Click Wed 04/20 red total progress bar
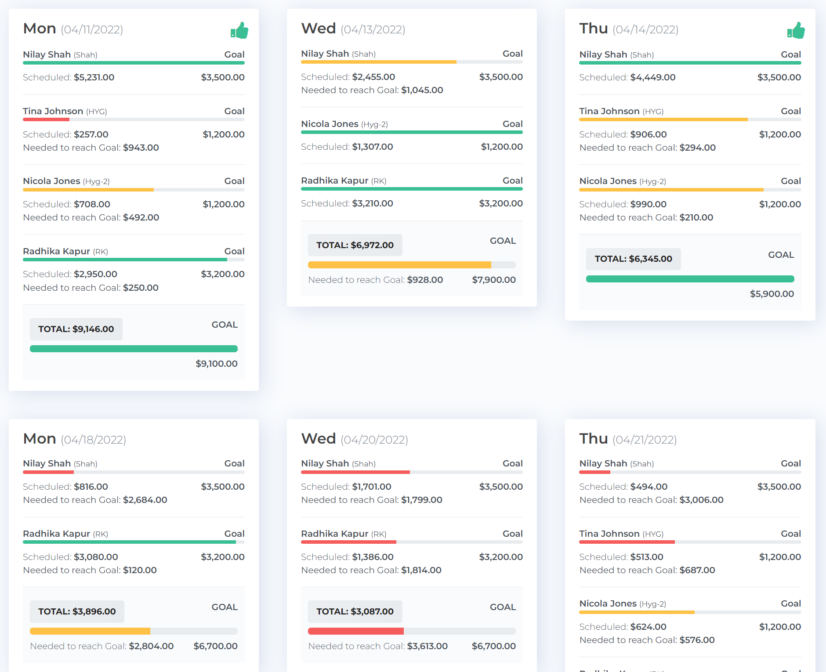The height and width of the screenshot is (672, 826). [x=412, y=631]
